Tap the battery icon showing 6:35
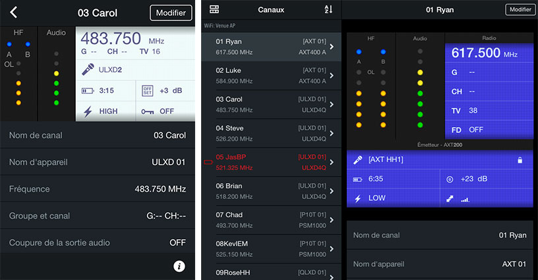The image size is (538, 280). coord(358,179)
